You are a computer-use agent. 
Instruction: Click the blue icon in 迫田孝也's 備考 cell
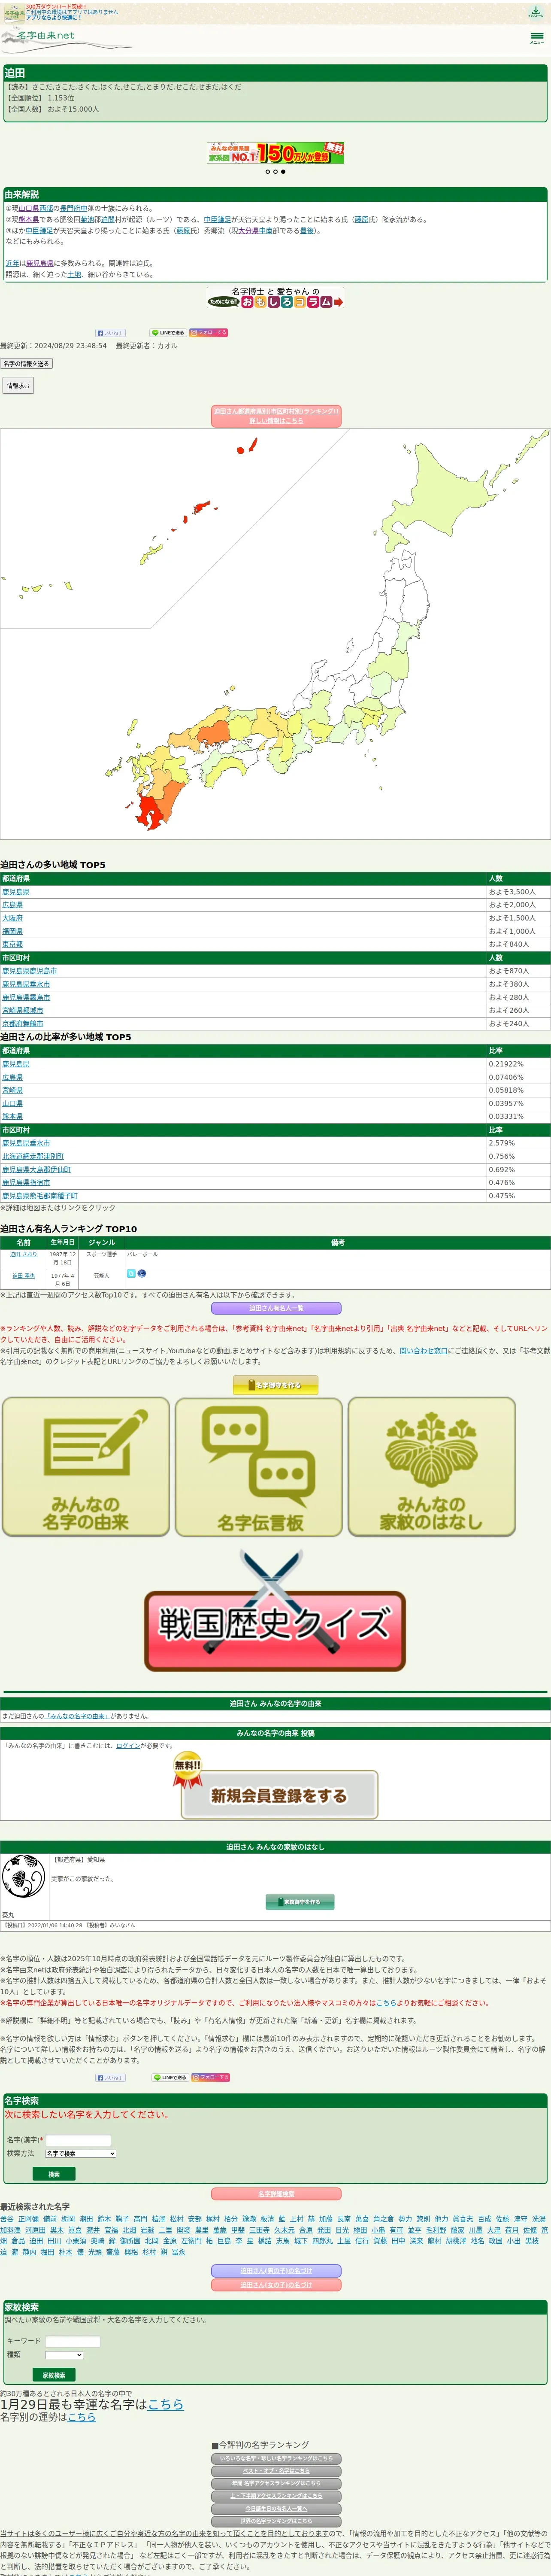tap(131, 1273)
